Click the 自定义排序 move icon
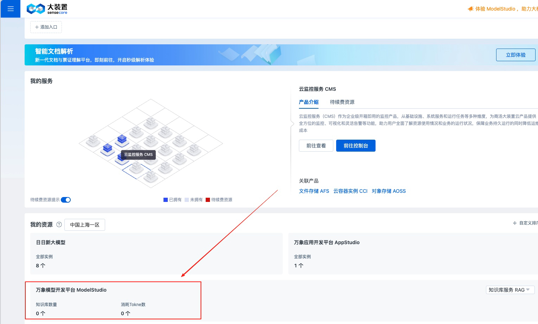The width and height of the screenshot is (538, 324). pos(514,223)
